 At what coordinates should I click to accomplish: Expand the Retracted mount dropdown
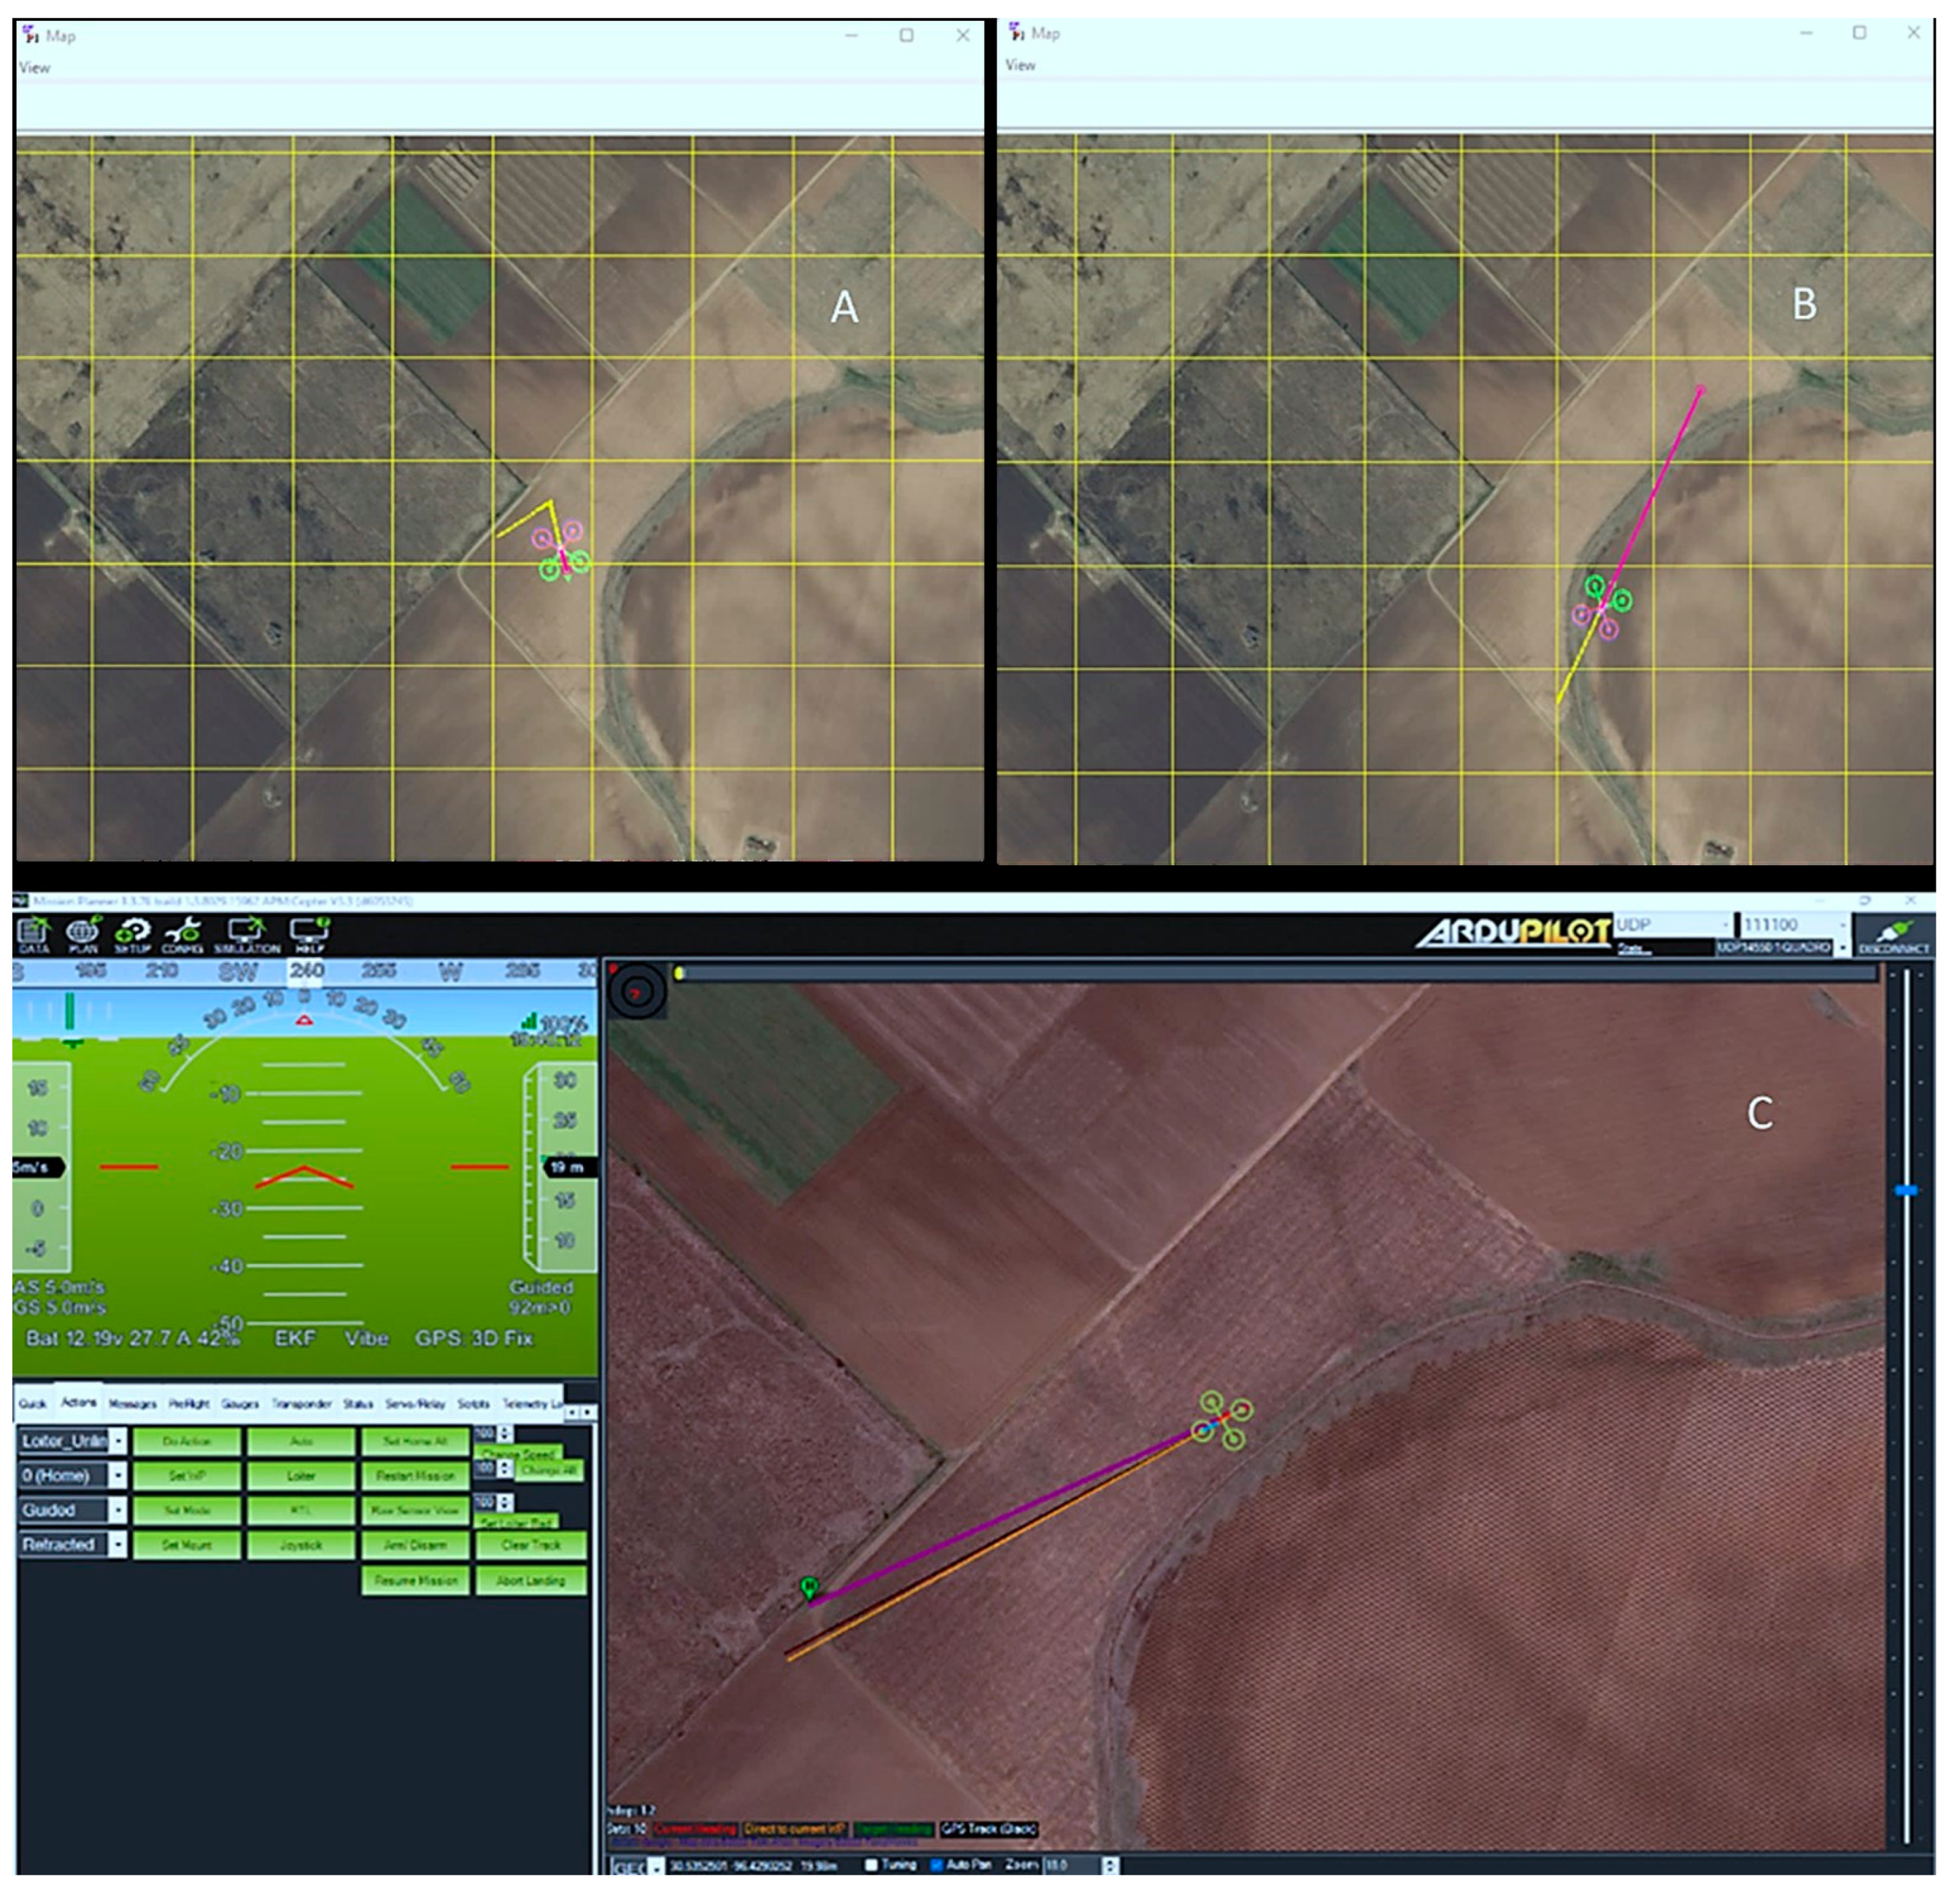118,1545
